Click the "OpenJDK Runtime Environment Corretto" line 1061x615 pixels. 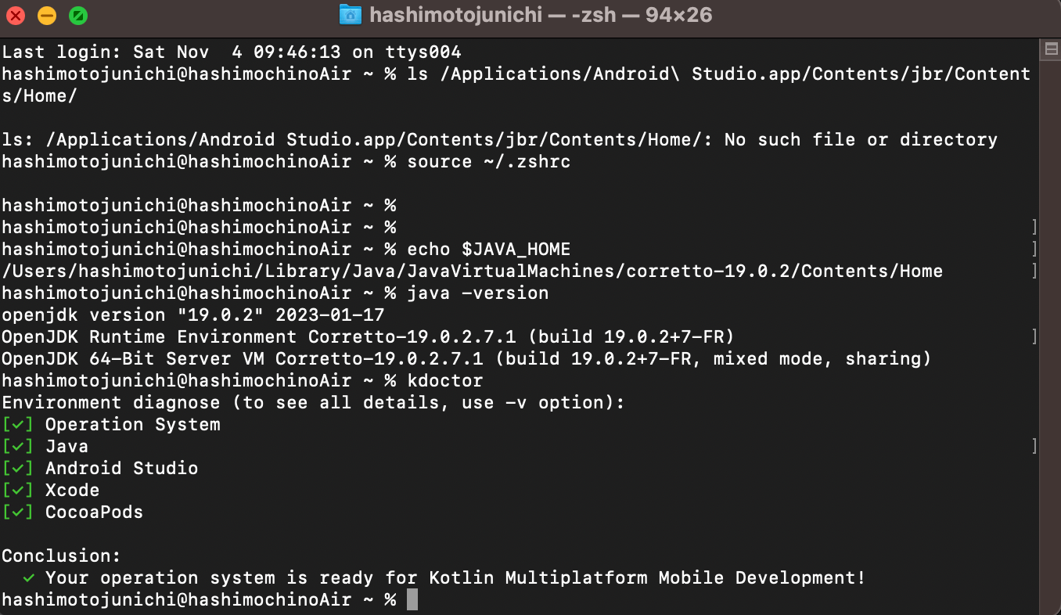[x=368, y=337]
